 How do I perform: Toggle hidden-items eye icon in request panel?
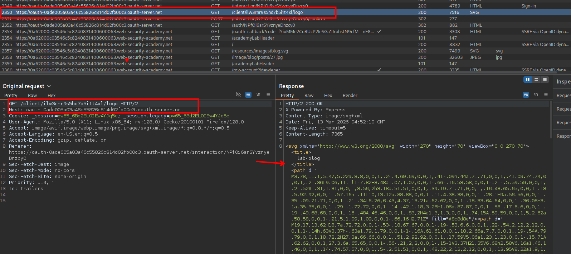[238, 95]
